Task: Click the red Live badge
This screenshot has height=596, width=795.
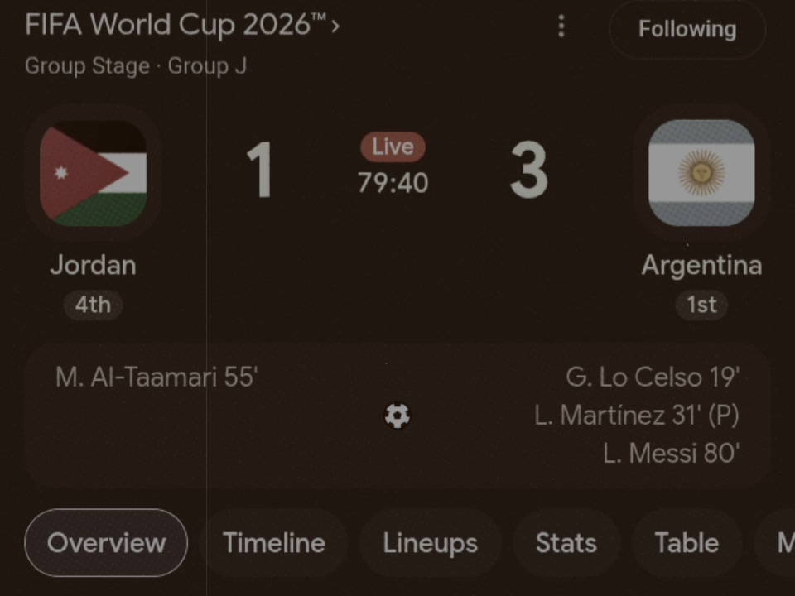Action: (x=393, y=147)
